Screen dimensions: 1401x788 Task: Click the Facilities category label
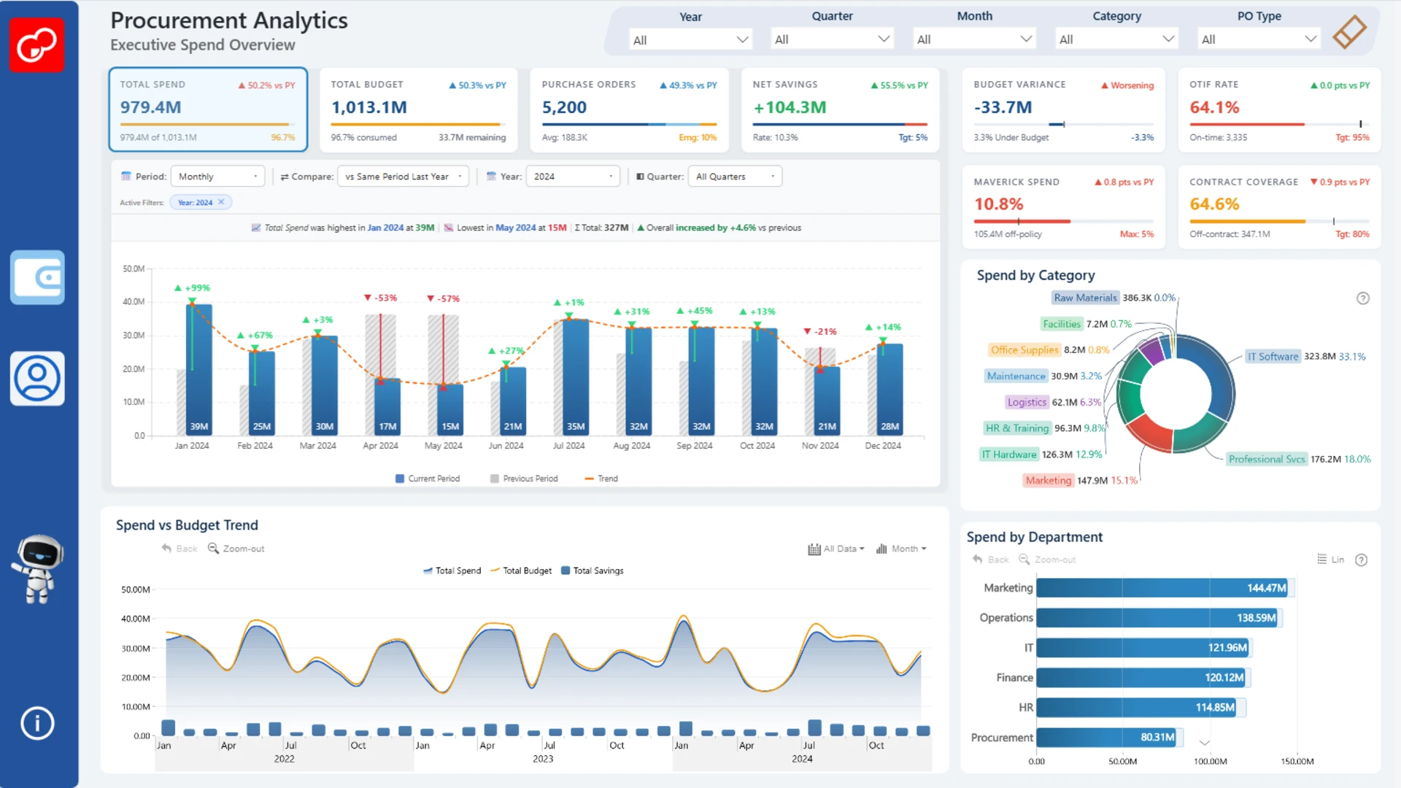point(1062,324)
